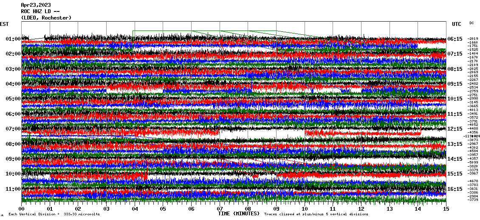Viewport: 480px width, 220px height.
Task: Select the 04:00 EST time label
Action: tap(13, 84)
